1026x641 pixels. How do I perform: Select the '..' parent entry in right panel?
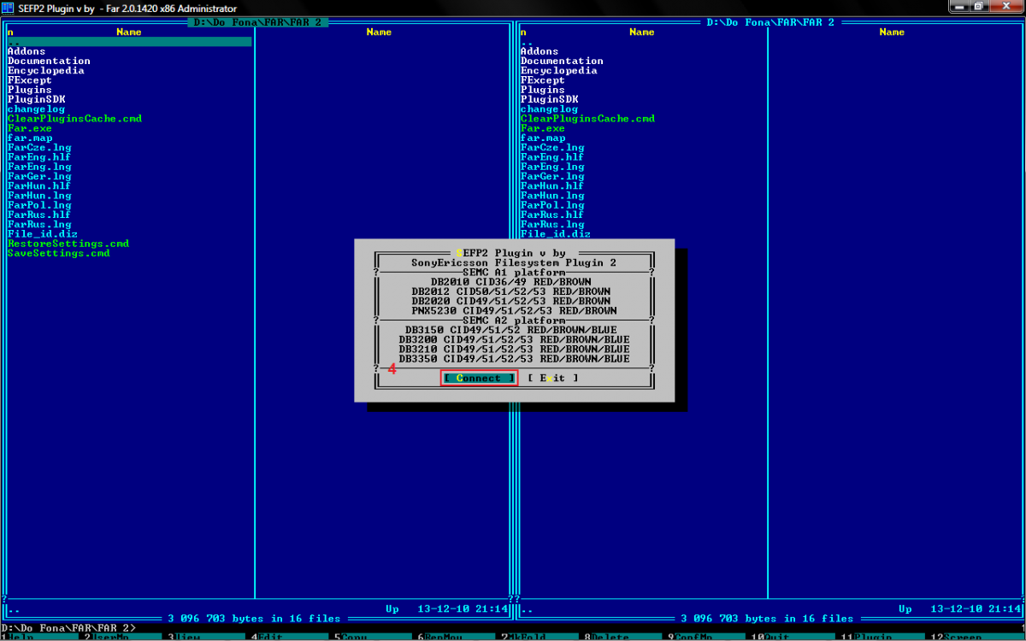527,41
